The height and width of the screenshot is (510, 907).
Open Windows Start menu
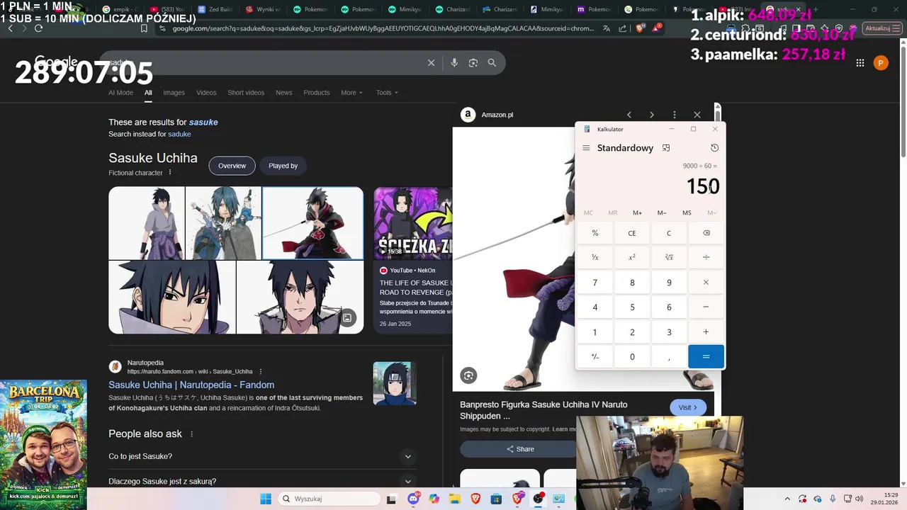point(266,499)
